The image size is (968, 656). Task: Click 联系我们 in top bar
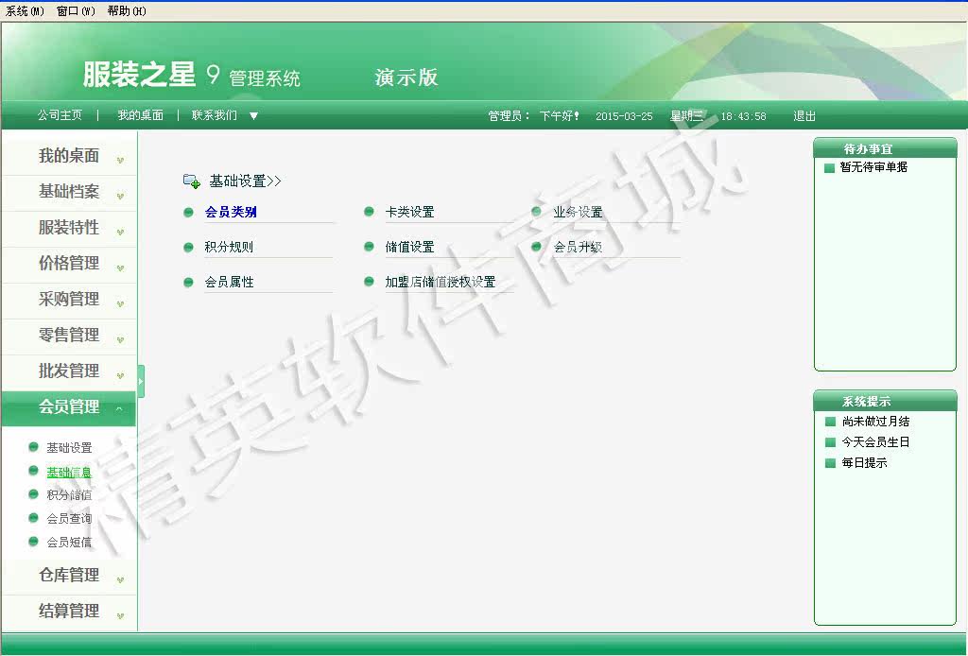tap(215, 115)
